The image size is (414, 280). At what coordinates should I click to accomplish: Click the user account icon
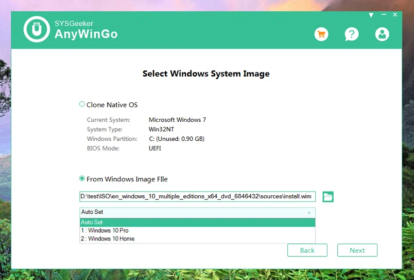pos(382,34)
